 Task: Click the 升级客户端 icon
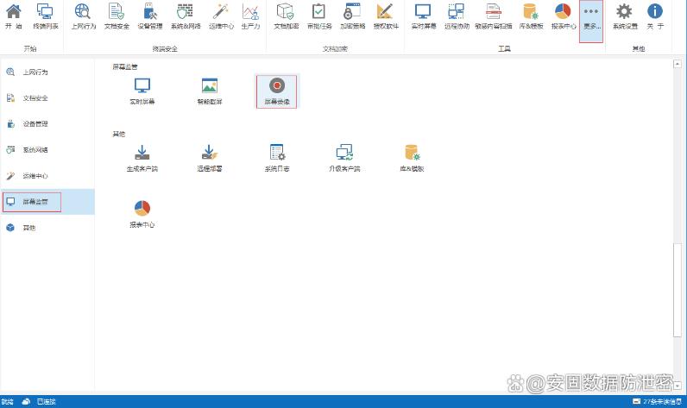click(x=343, y=157)
